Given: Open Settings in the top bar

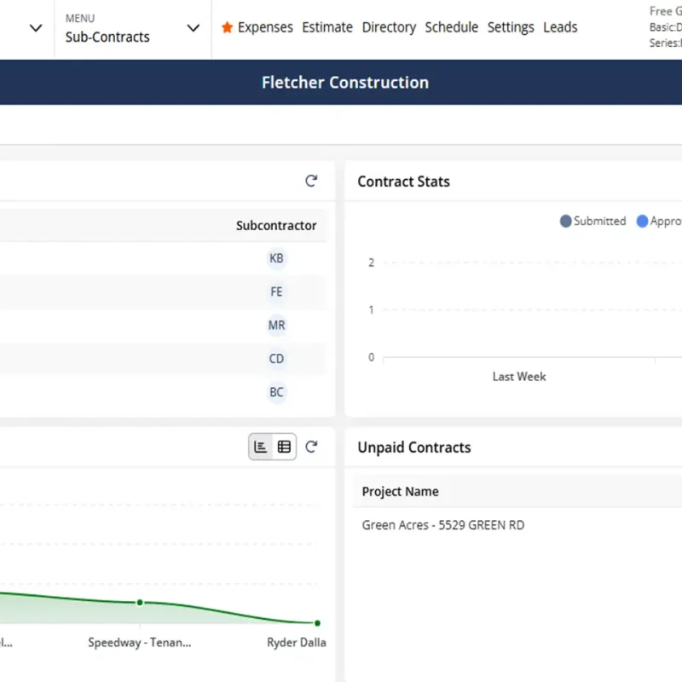Looking at the screenshot, I should pos(511,27).
